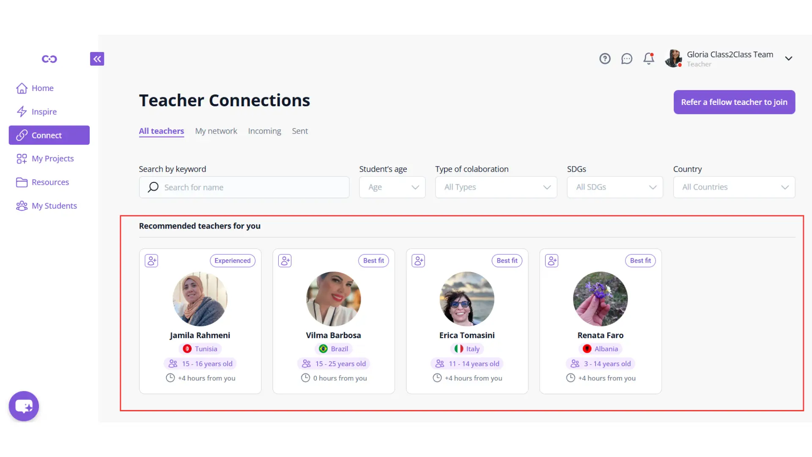Click the Search for name field
The height and width of the screenshot is (457, 812).
(x=244, y=187)
